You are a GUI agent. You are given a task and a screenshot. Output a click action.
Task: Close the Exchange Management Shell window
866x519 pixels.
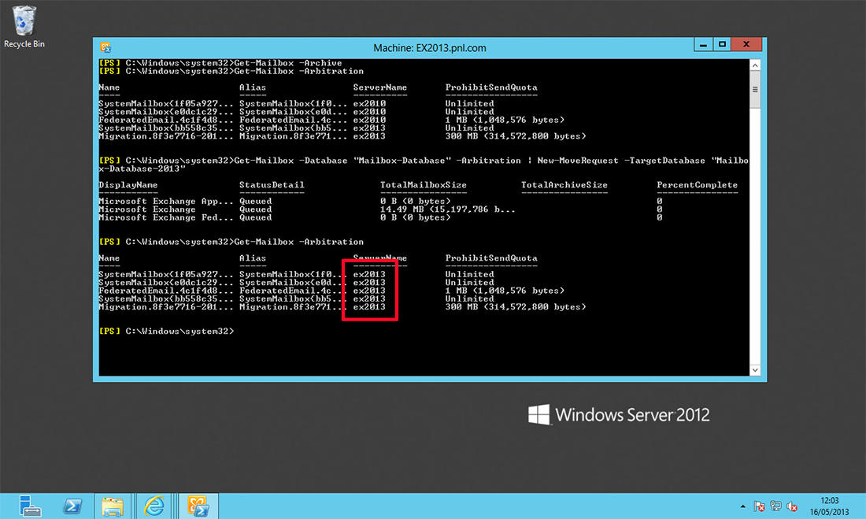tap(746, 45)
